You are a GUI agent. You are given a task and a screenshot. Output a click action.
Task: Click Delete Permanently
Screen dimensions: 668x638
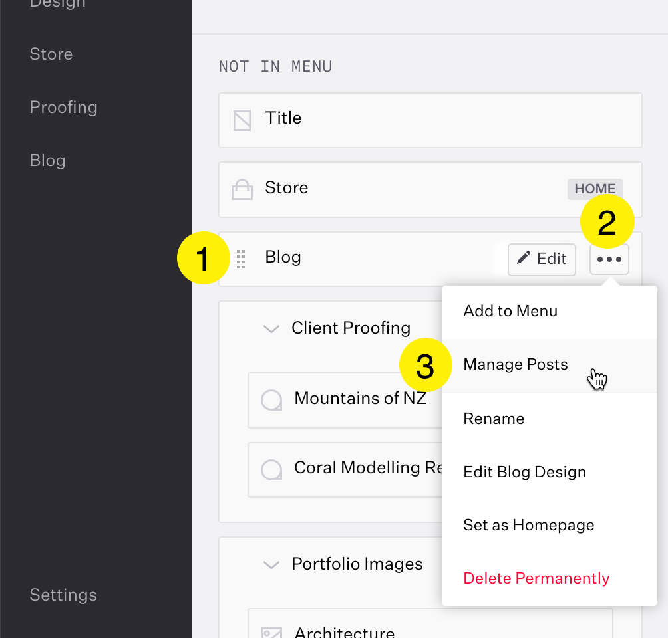536,578
